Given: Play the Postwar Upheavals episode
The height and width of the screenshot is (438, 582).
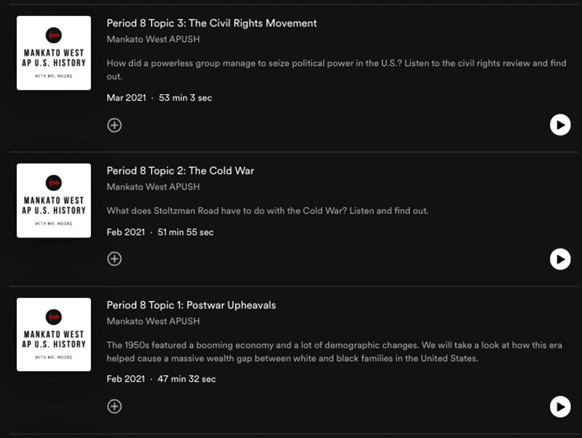Looking at the screenshot, I should click(560, 406).
